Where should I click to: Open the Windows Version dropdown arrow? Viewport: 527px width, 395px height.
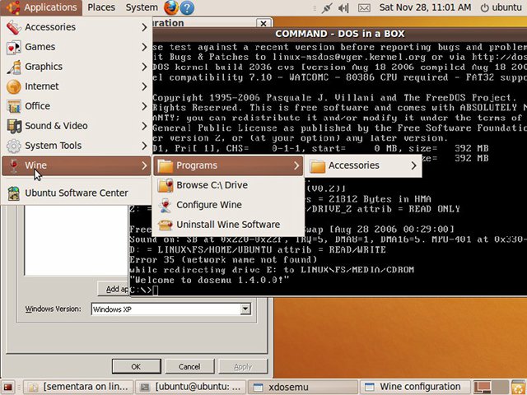pyautogui.click(x=245, y=309)
